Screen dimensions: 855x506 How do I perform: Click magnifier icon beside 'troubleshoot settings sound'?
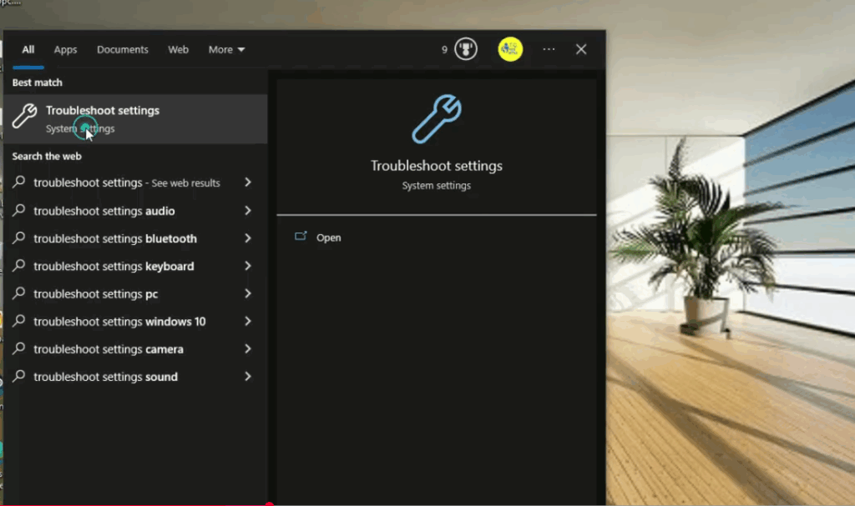(19, 377)
